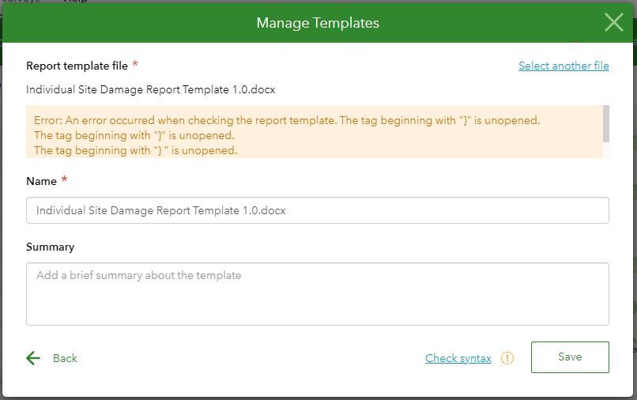
Task: Click the Name field label
Action: [x=41, y=181]
